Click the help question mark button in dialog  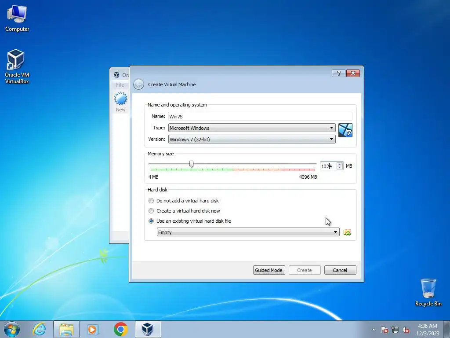coord(338,73)
